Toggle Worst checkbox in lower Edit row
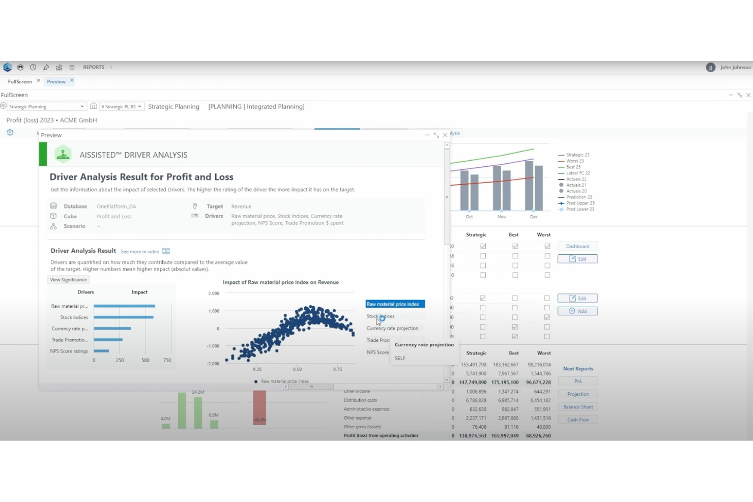 pyautogui.click(x=547, y=298)
